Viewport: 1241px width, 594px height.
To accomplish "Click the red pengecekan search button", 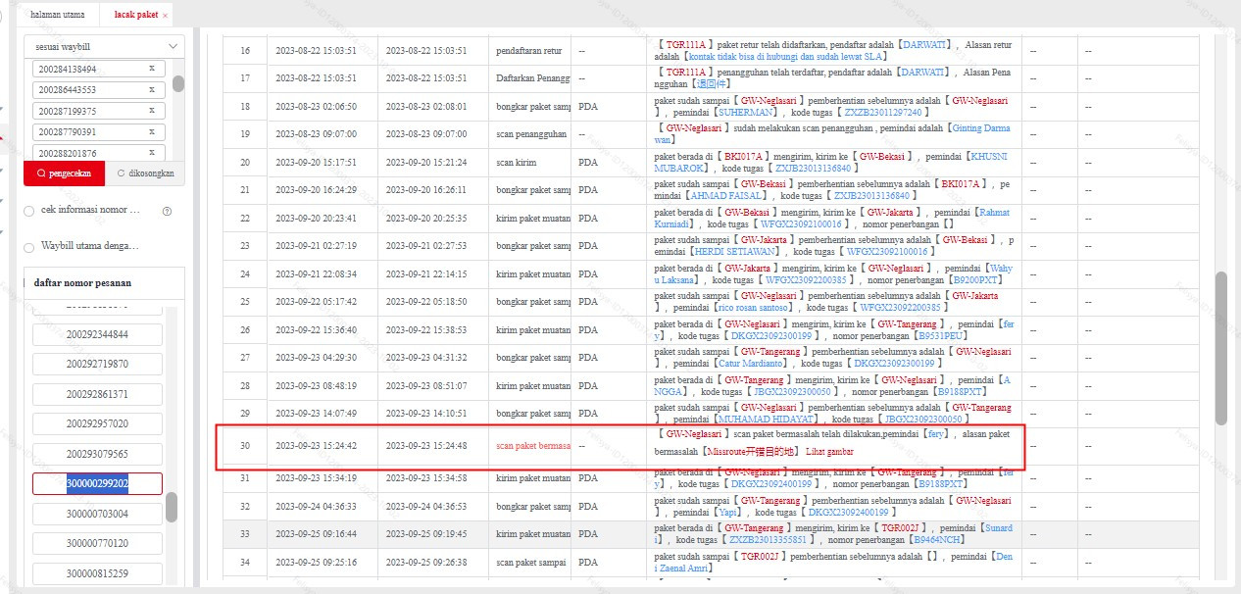I will [63, 173].
